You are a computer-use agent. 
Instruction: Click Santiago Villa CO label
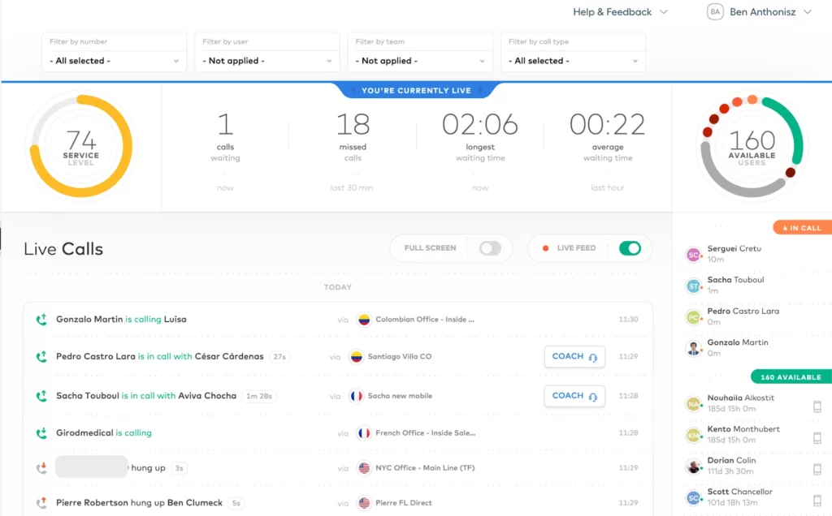[400, 356]
